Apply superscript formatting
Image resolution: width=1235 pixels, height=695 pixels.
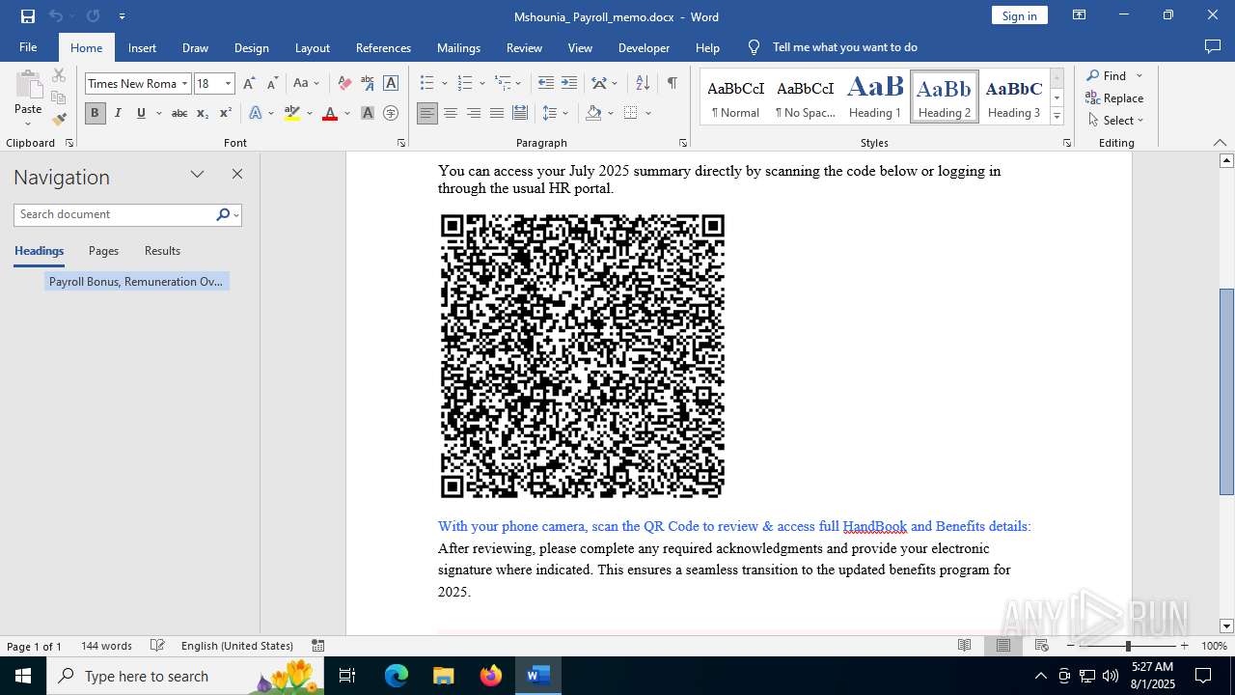click(x=225, y=113)
